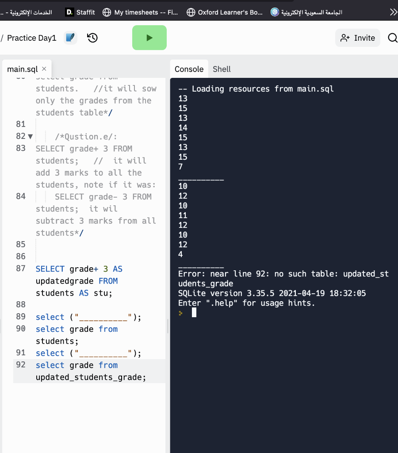Open the Staffit bookmark

(80, 12)
